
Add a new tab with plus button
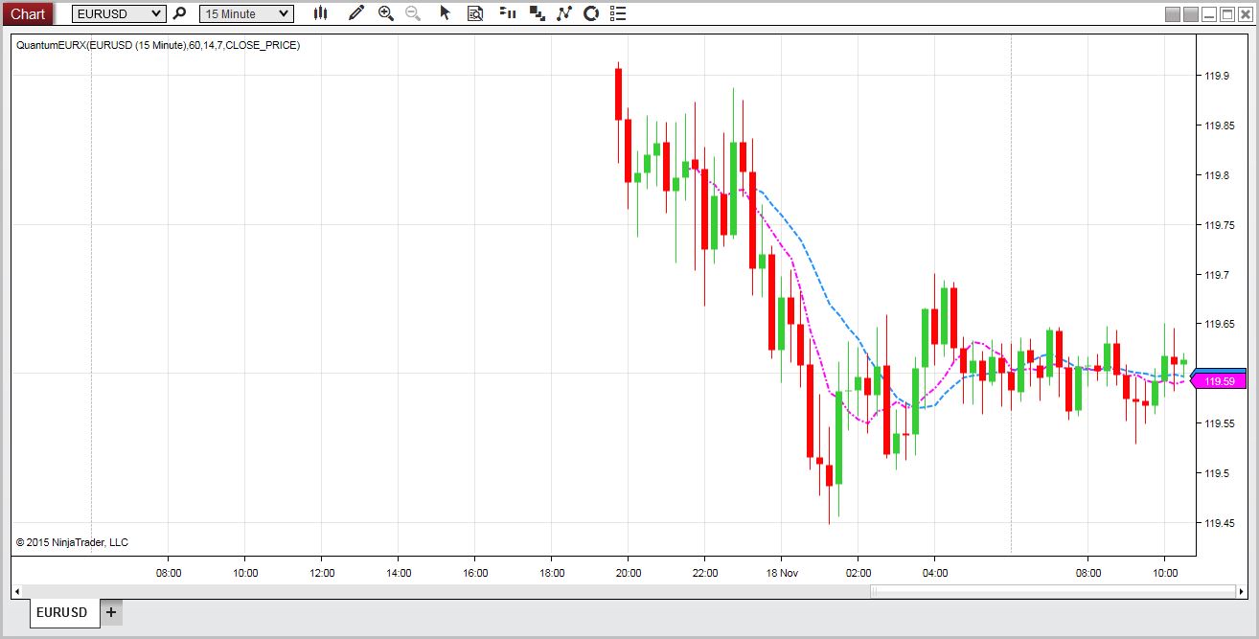(x=111, y=612)
